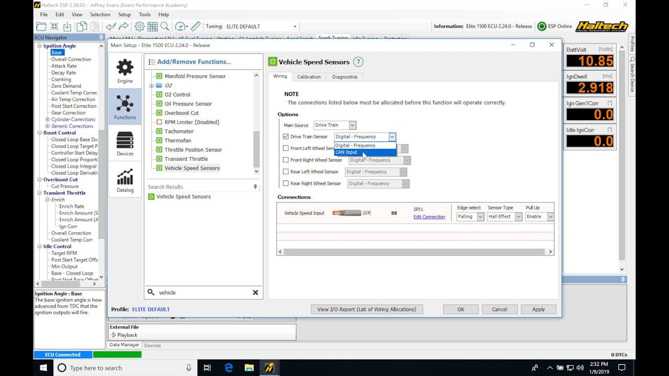Click the table grid toolbar icon
Image resolution: width=669 pixels, height=376 pixels.
(153, 27)
